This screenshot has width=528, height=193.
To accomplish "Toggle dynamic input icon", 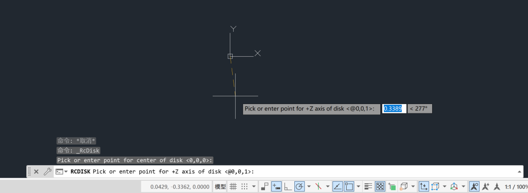I will [x=276, y=186].
